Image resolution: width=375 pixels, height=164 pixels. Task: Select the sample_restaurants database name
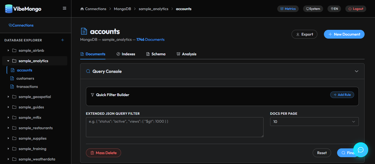[36, 128]
